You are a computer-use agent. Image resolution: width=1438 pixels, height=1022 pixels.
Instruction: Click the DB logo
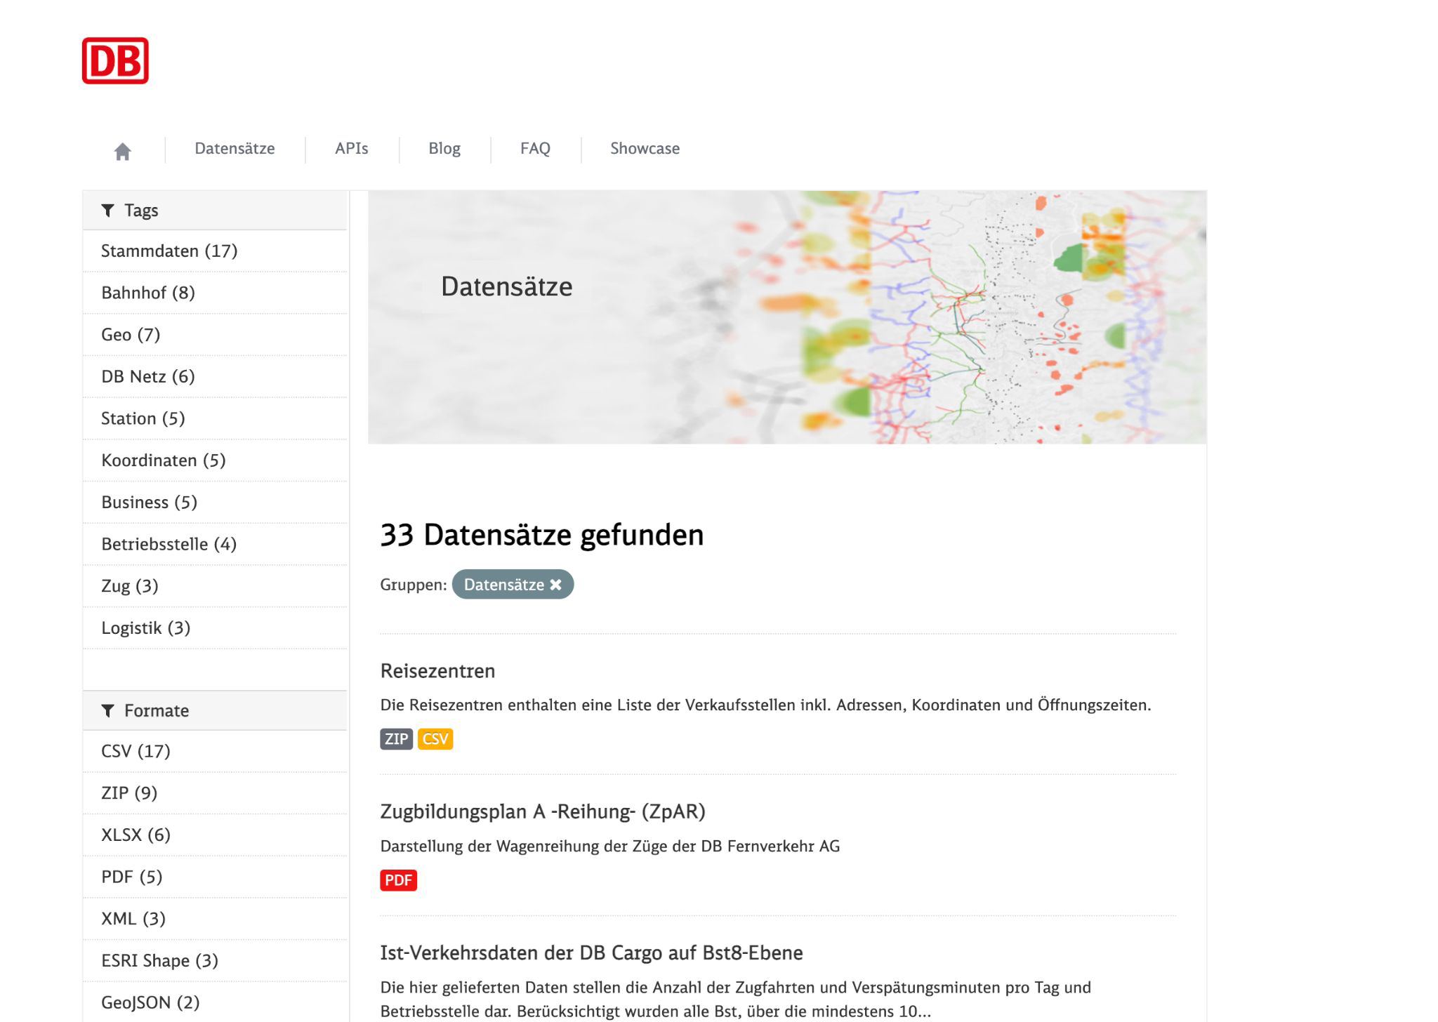[x=115, y=61]
